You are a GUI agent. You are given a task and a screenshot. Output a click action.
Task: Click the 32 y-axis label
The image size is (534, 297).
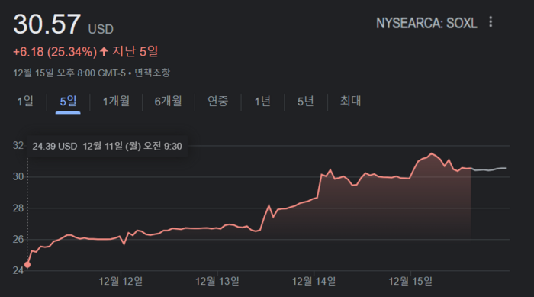(18, 146)
